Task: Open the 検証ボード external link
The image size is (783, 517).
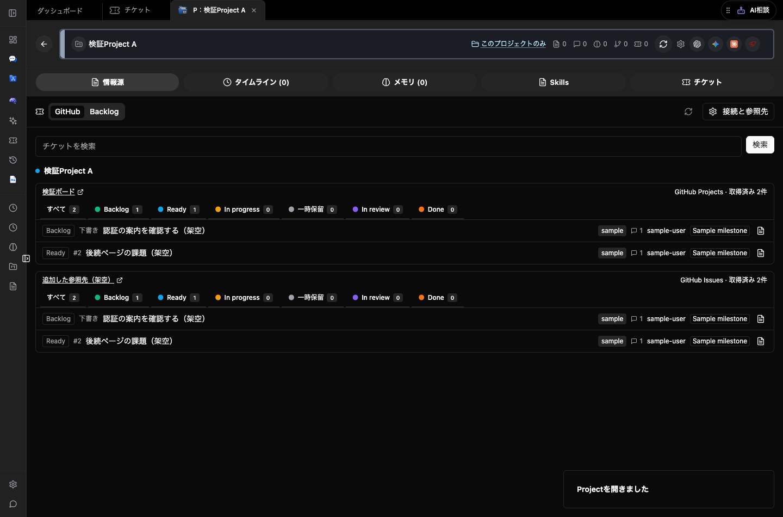Action: pos(63,192)
